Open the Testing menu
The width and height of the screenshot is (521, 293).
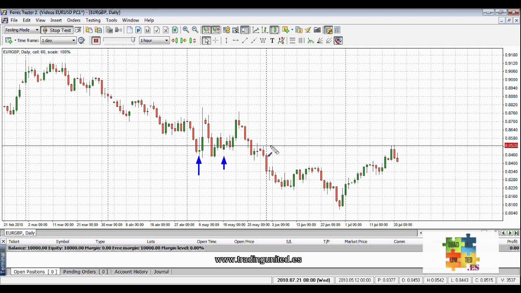coord(93,20)
